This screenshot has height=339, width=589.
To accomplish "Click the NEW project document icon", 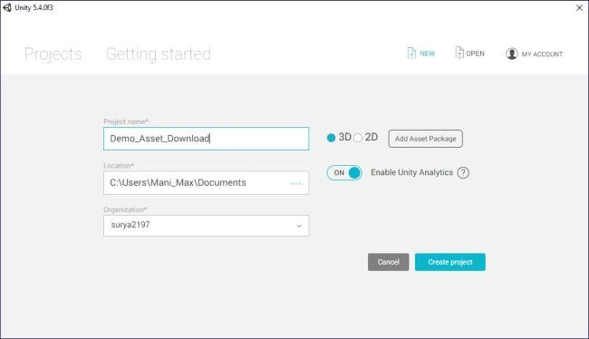I will tap(411, 53).
